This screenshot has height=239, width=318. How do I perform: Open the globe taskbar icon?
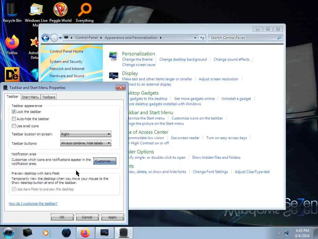tap(66, 233)
